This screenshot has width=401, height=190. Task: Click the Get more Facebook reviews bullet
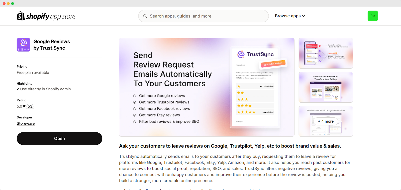164,109
